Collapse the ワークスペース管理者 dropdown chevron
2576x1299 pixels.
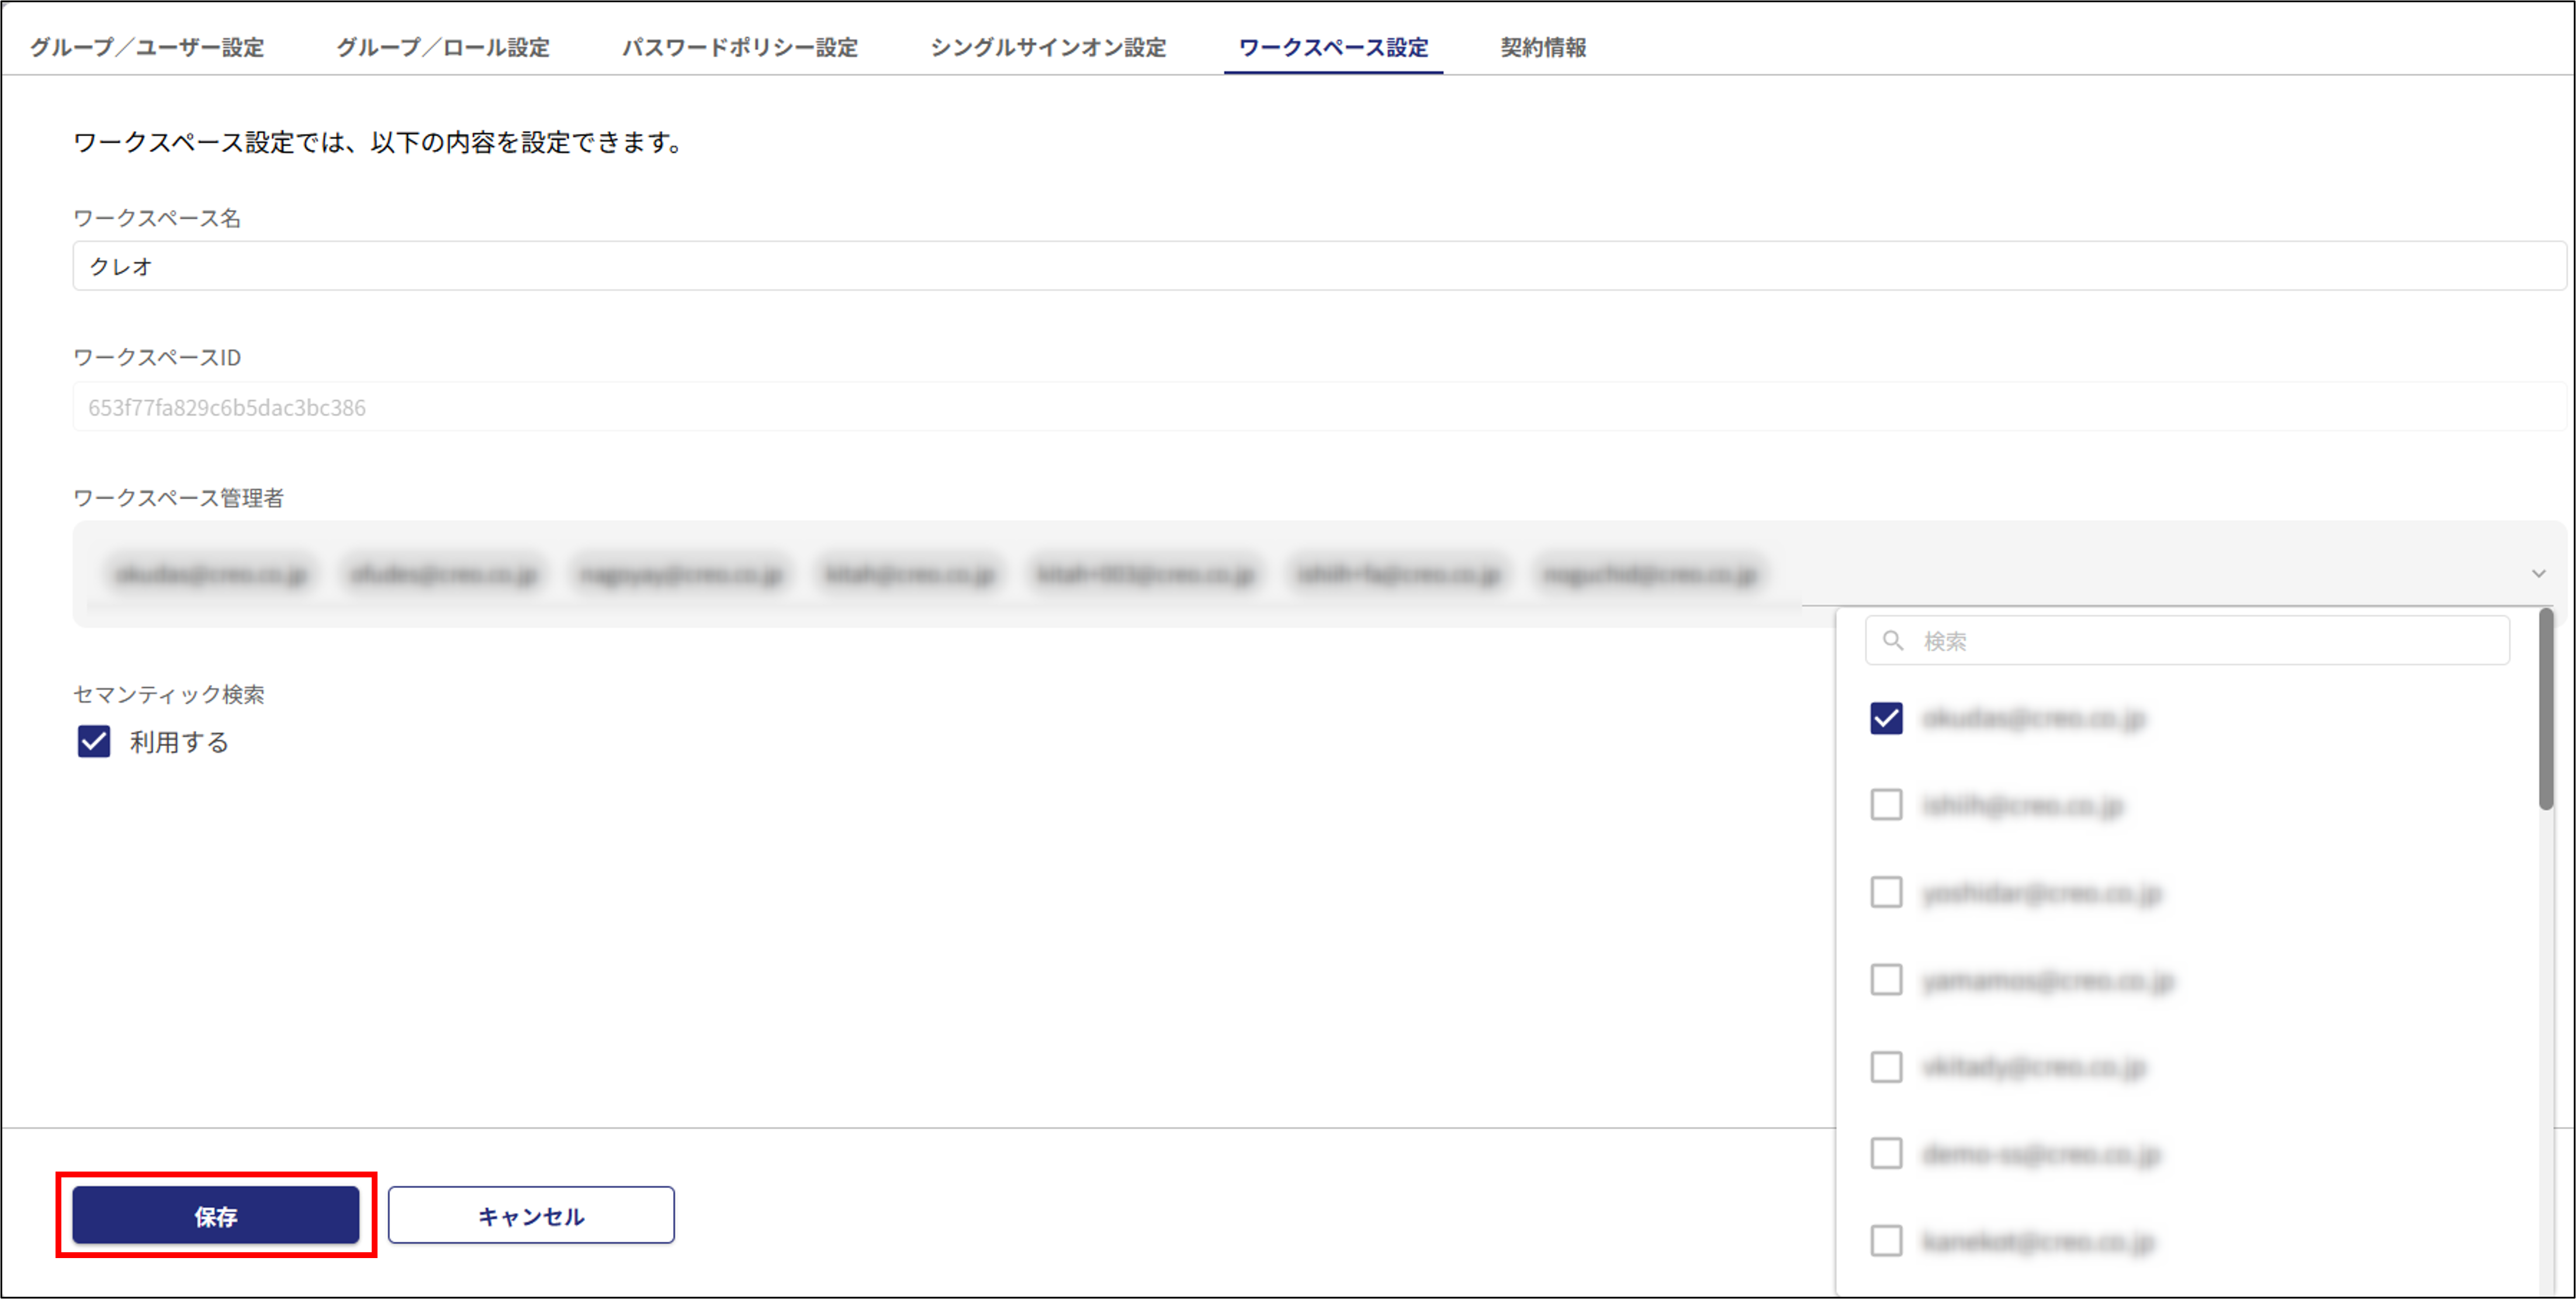coord(2538,573)
